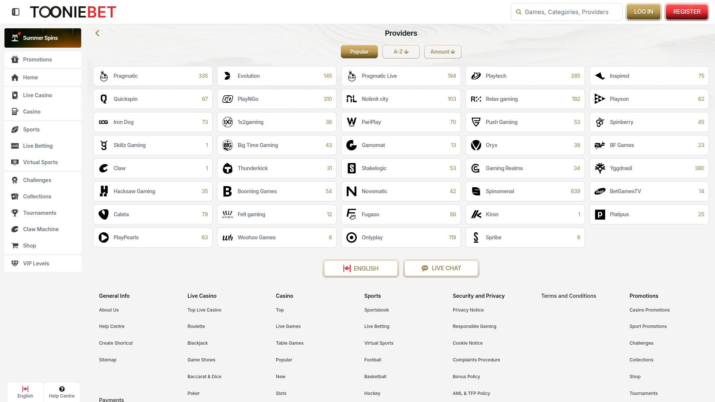Image resolution: width=715 pixels, height=402 pixels.
Task: Toggle the sidebar collapse icon
Action: [16, 12]
